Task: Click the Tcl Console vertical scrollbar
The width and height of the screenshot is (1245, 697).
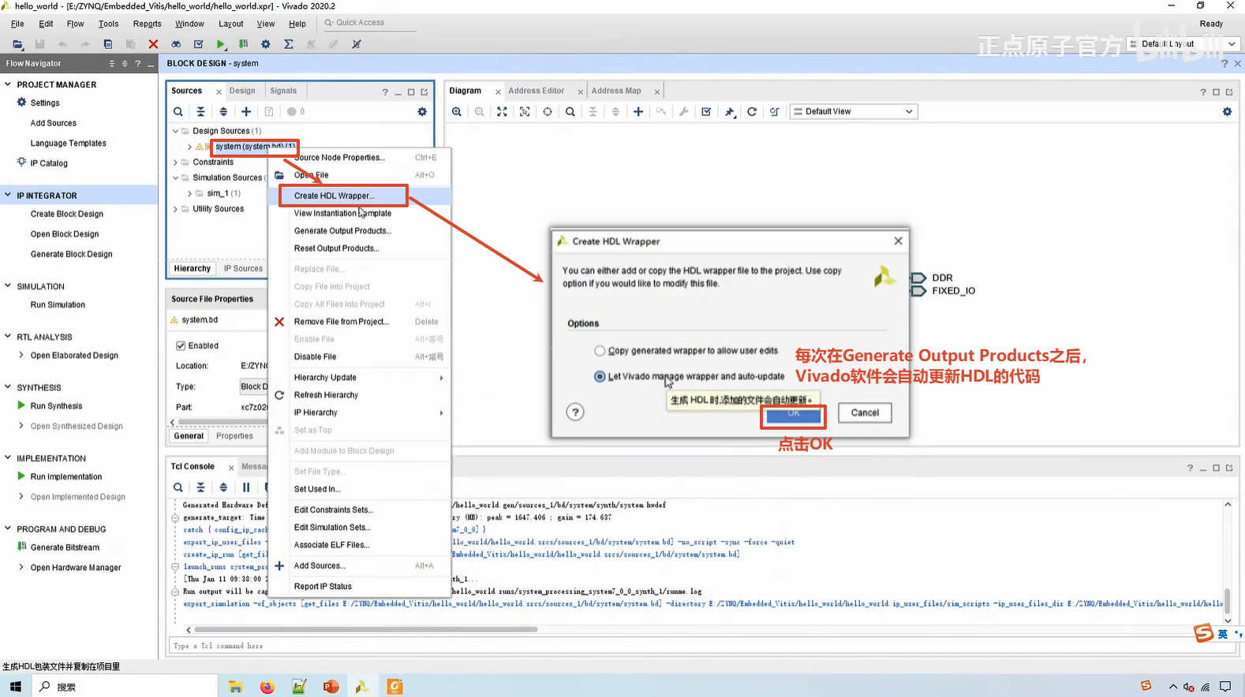Action: click(x=1228, y=599)
